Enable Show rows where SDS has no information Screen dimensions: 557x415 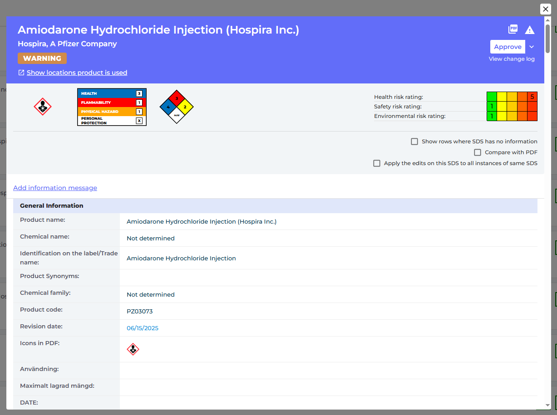[x=414, y=142]
